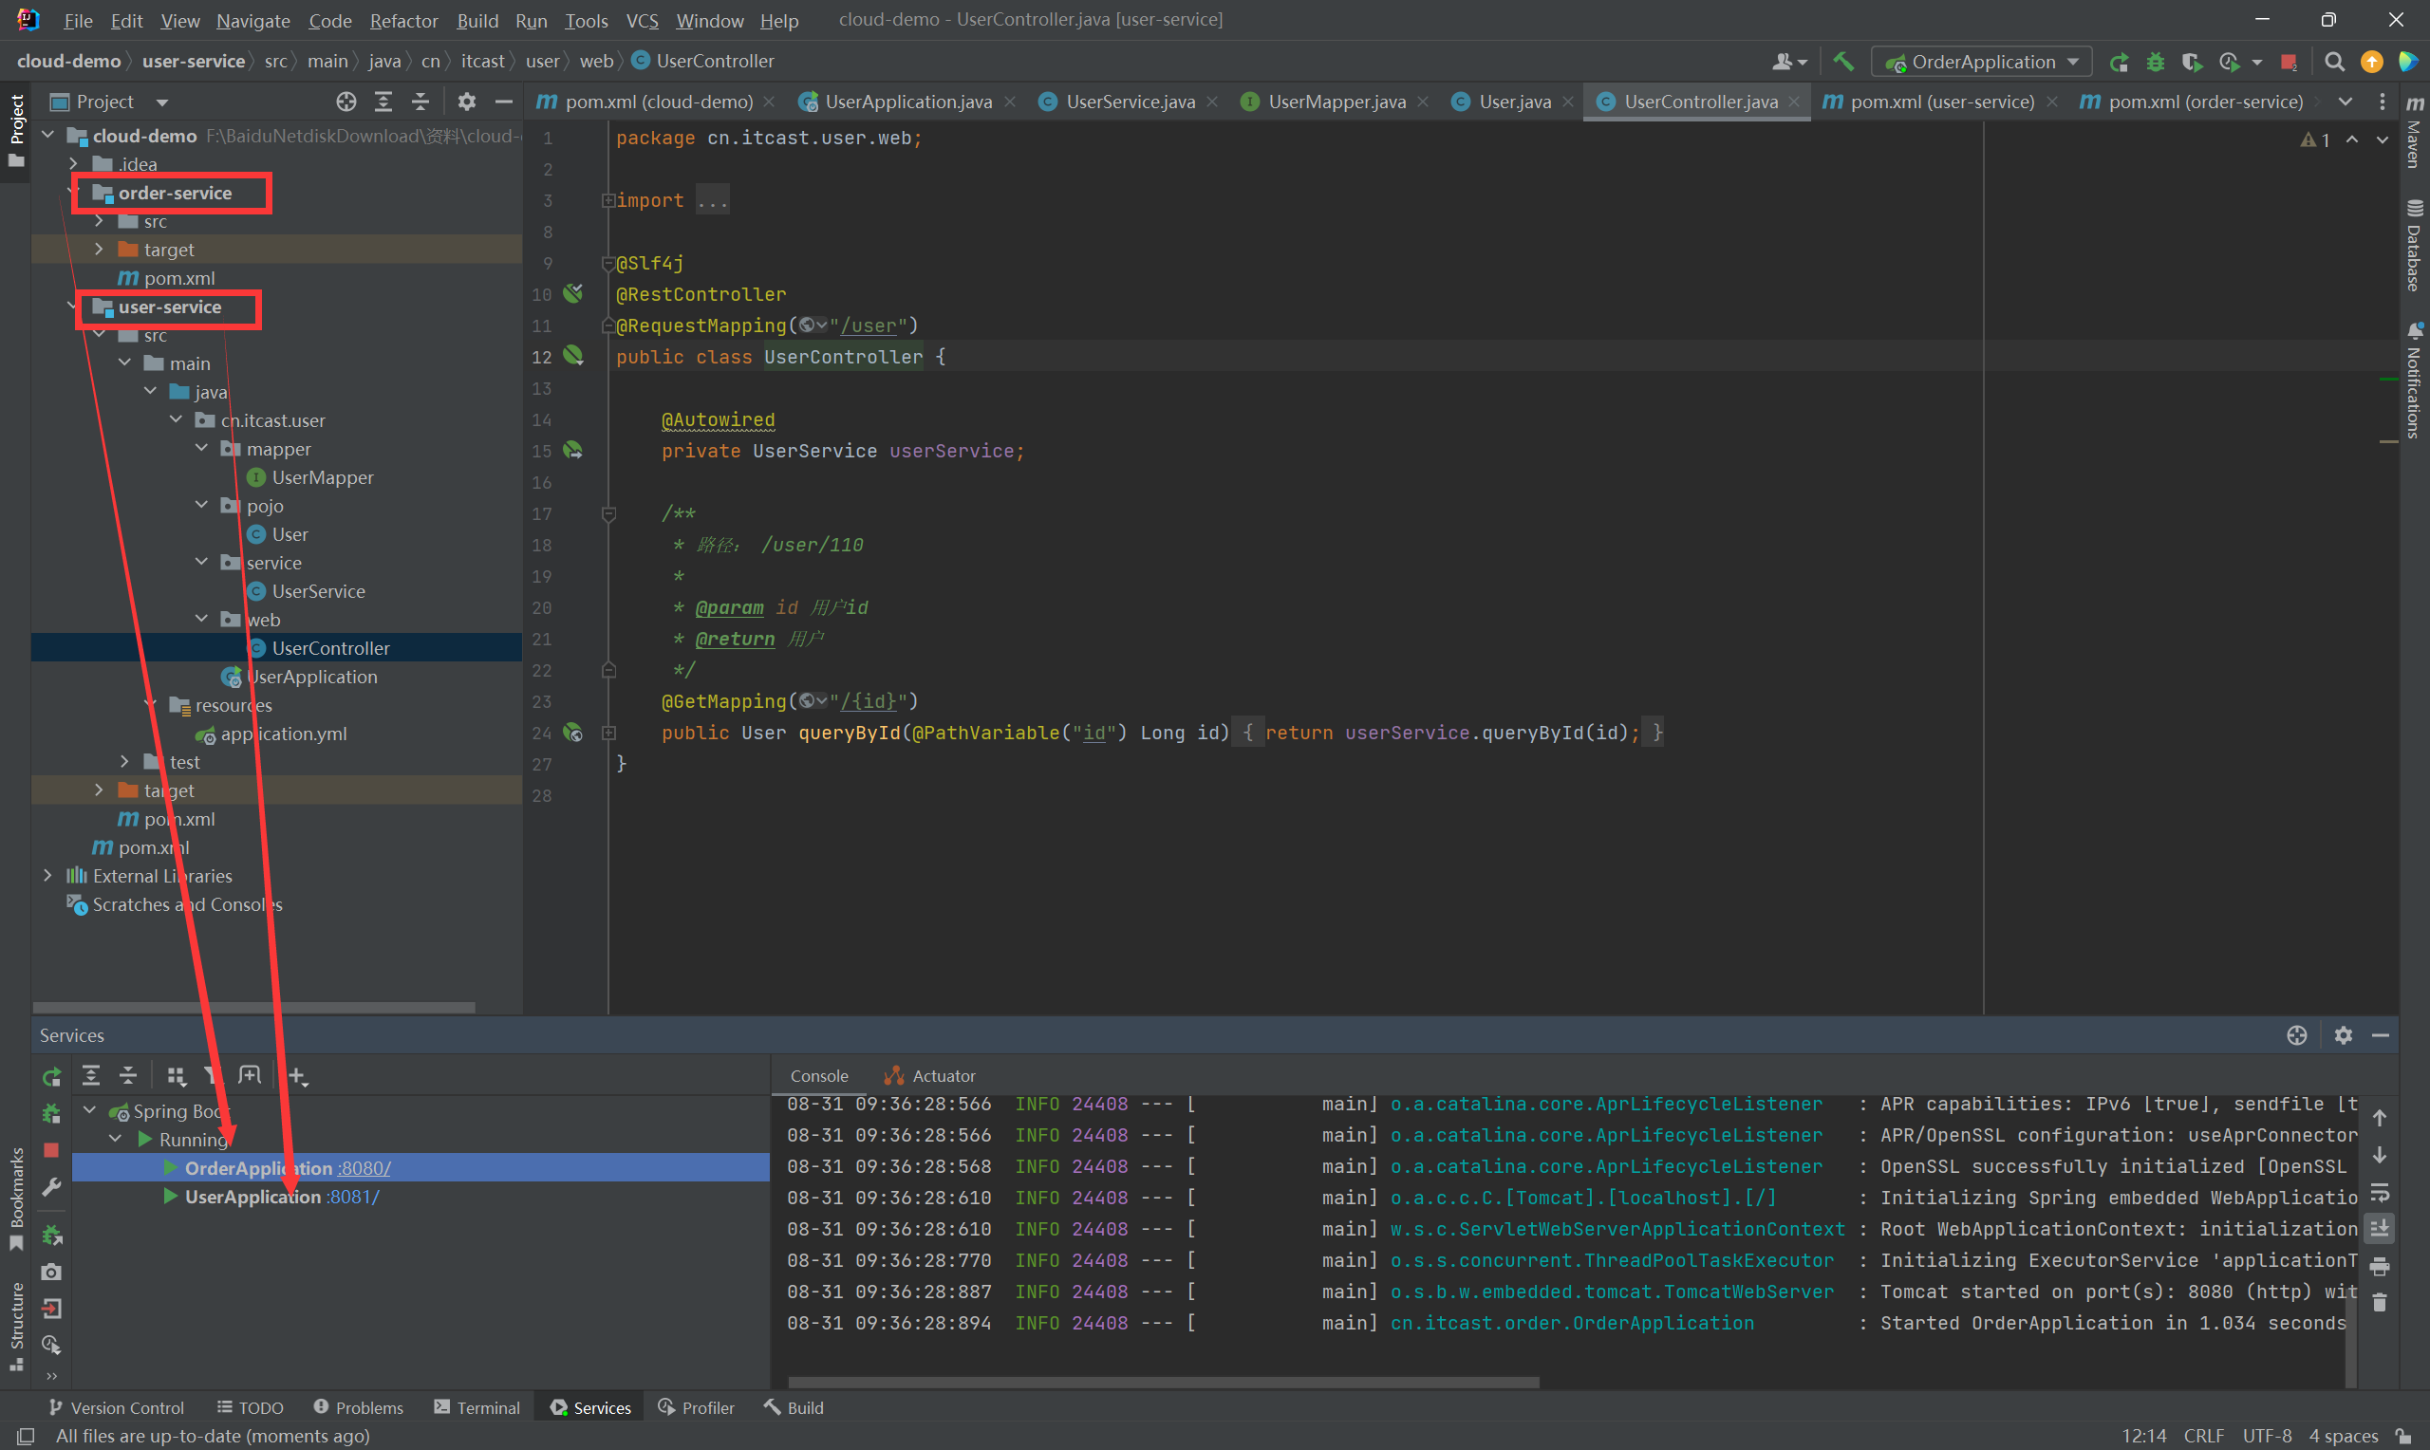Collapse the Spring Boot services node
Viewport: 2430px width, 1450px height.
(90, 1111)
